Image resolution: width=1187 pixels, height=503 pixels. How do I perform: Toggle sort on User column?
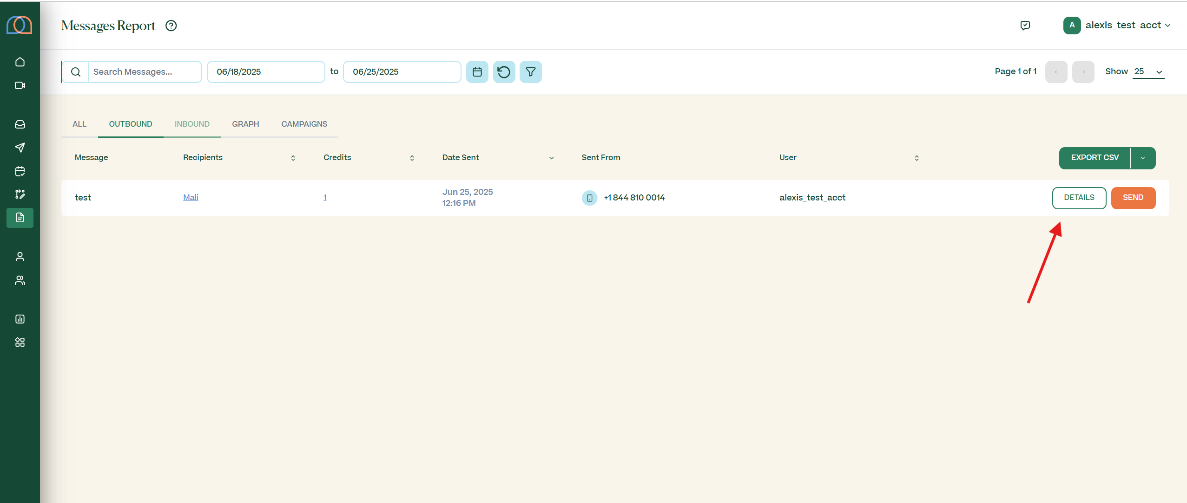pos(917,158)
